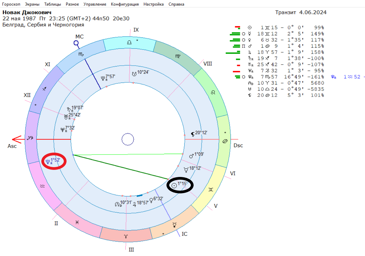This screenshot has width=365, height=256.
Task: Select the Scorpio sign on the zodiac ring
Action: (x=81, y=54)
